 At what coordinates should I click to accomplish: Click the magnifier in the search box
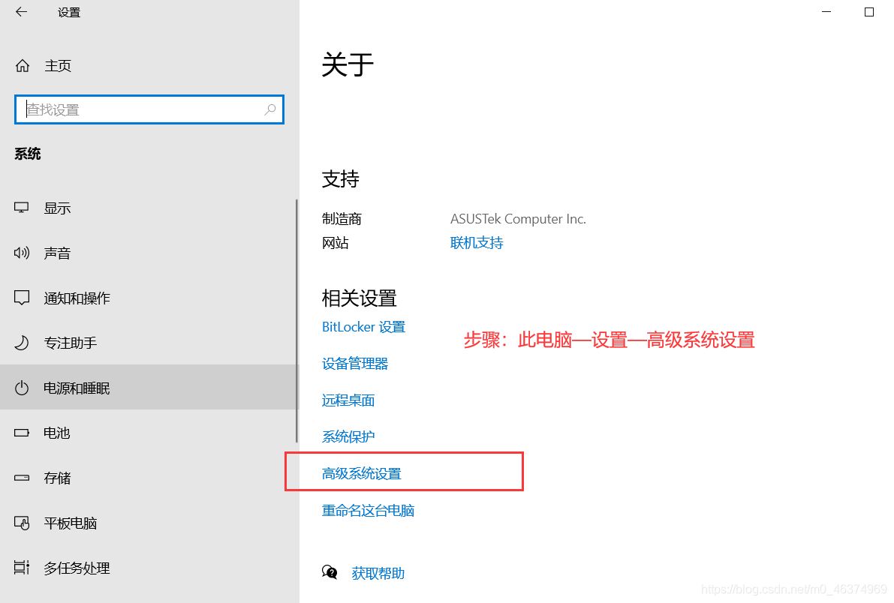pos(269,109)
